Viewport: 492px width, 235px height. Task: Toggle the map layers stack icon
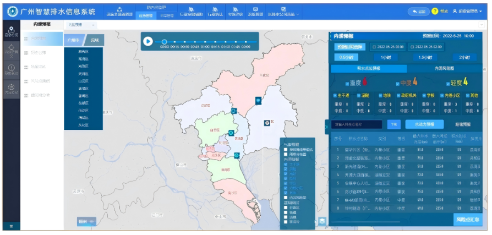321,221
